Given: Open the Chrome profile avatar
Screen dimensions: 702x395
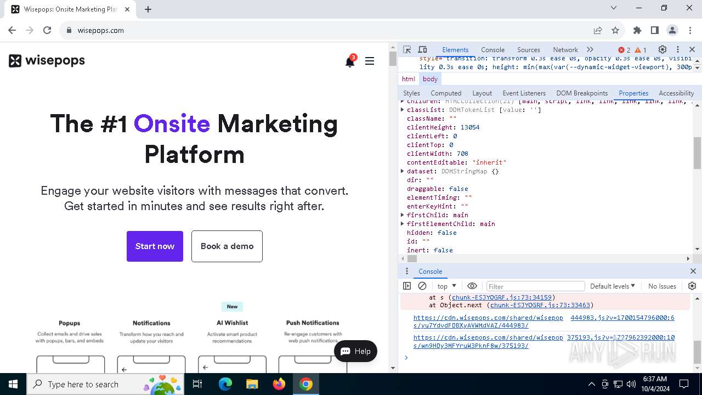Looking at the screenshot, I should pyautogui.click(x=672, y=30).
